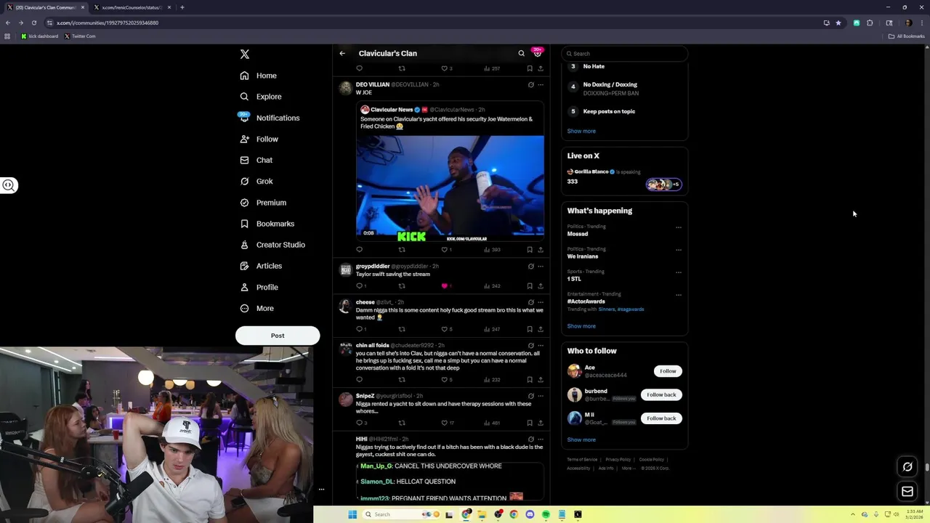
Task: Open more options on SnipeZ post
Action: pos(541,396)
